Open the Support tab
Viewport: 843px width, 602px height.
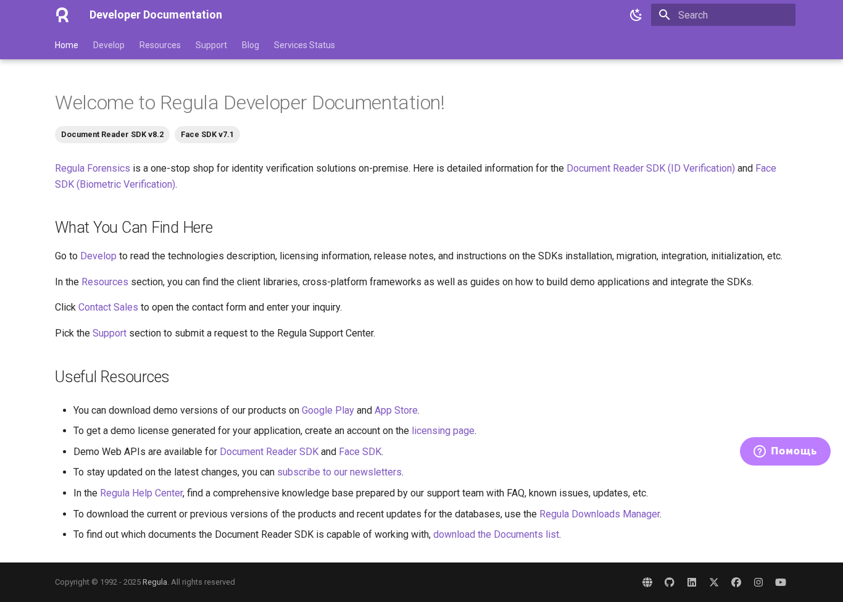(211, 45)
